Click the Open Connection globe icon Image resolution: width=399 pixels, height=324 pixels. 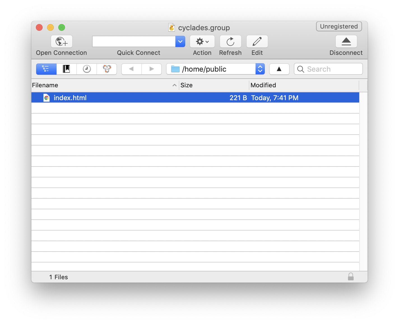[62, 42]
